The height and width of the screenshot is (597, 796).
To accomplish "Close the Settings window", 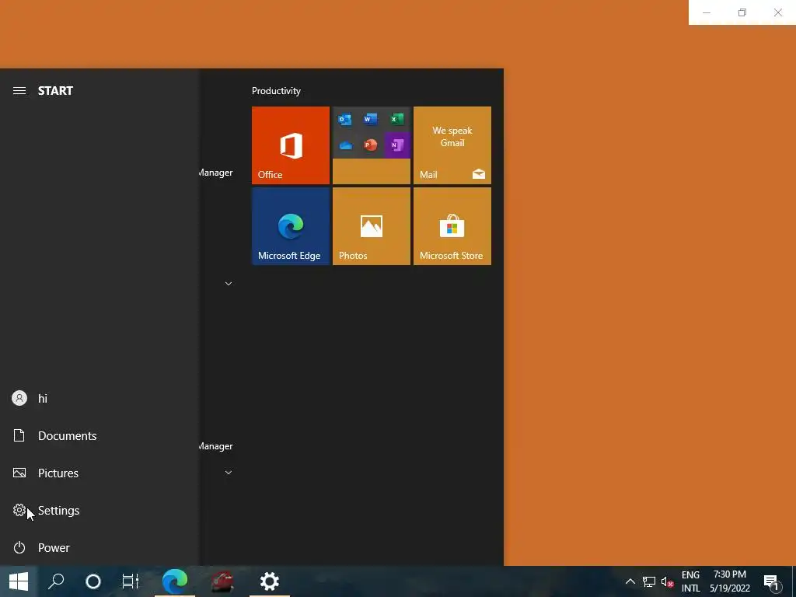I will click(x=777, y=12).
